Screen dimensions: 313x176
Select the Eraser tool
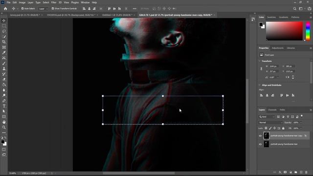click(x=4, y=79)
